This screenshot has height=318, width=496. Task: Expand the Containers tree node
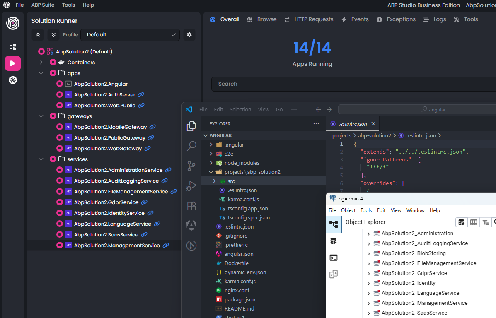click(41, 63)
